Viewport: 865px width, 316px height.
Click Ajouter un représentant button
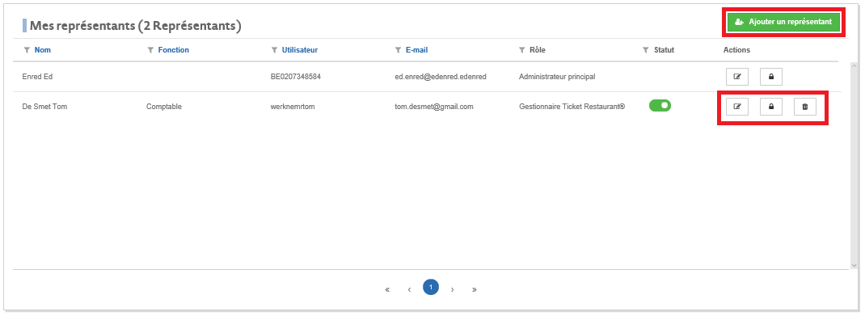point(783,22)
